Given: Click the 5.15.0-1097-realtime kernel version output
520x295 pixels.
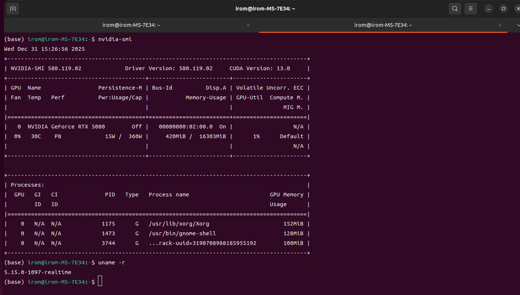Looking at the screenshot, I should click(x=38, y=272).
